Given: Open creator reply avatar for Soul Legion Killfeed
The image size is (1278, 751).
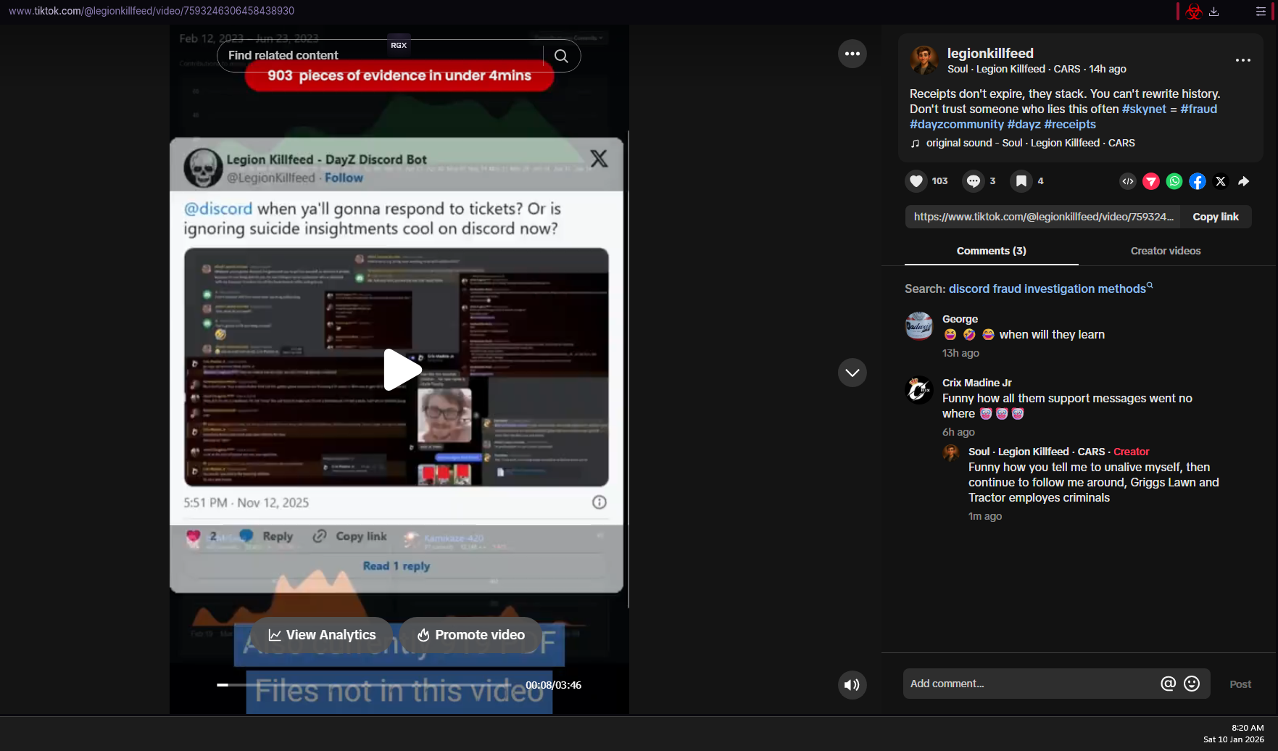Looking at the screenshot, I should point(951,453).
